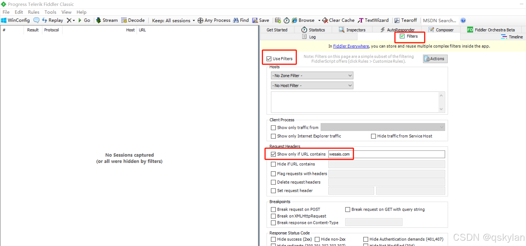The height and width of the screenshot is (246, 526).
Task: Toggle Stream mode
Action: 107,20
